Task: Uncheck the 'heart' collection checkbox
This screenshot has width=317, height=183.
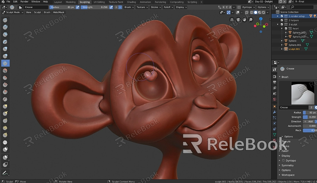Action: [286, 29]
